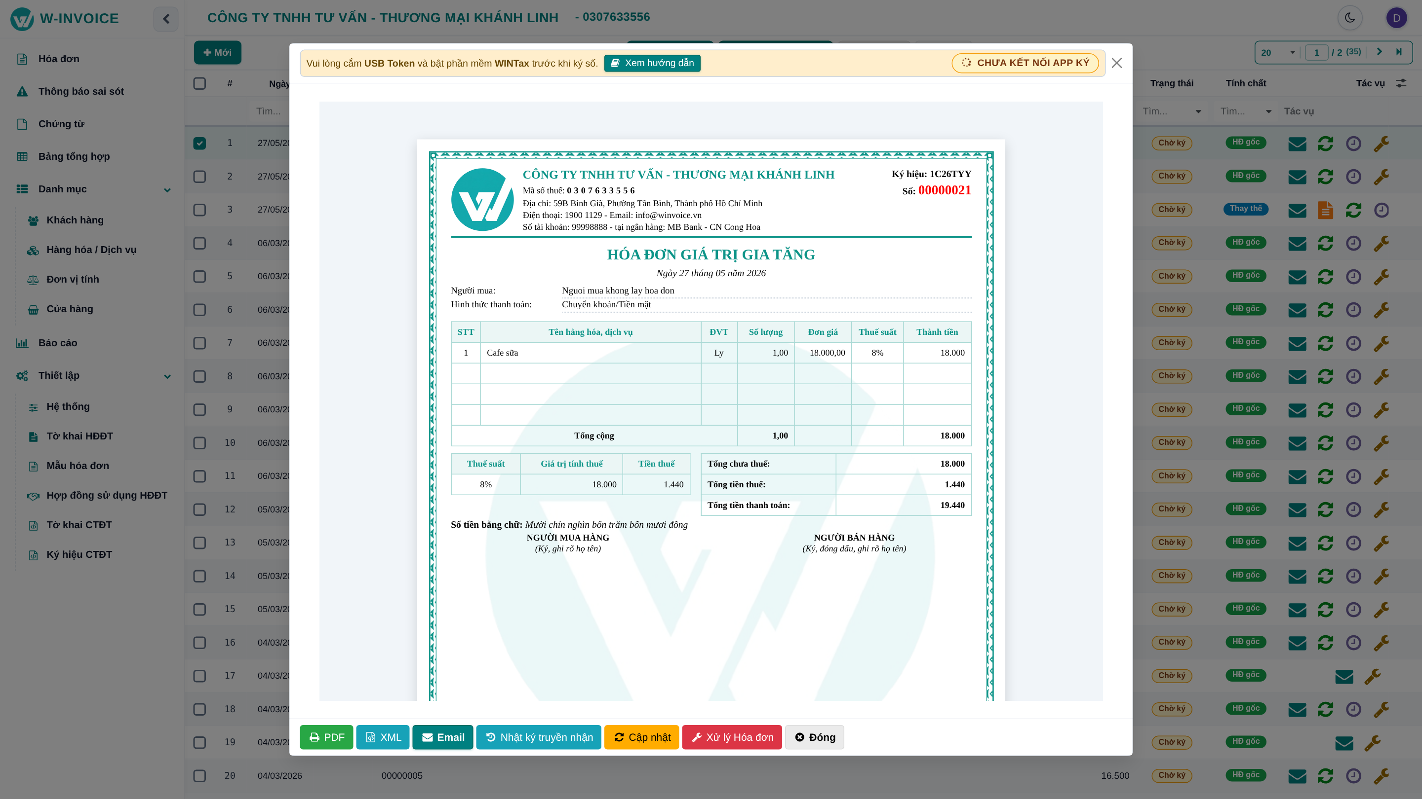Open the column settings sliders icon
This screenshot has height=799, width=1422.
click(x=1401, y=83)
